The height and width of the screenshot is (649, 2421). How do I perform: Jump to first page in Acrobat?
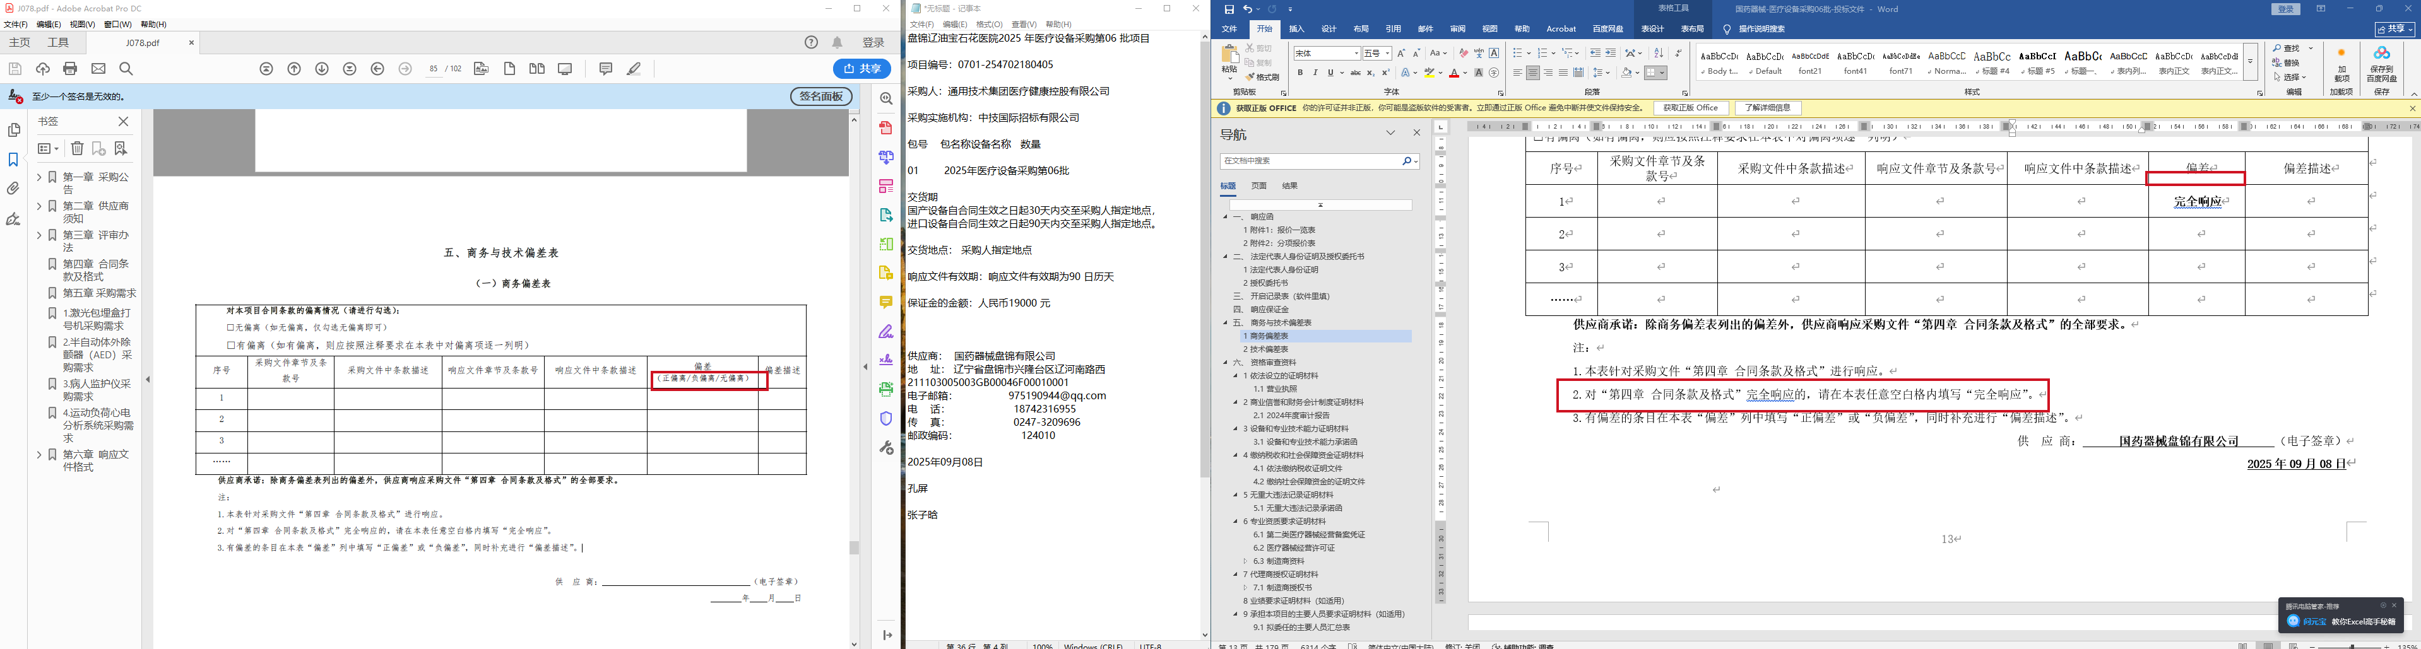pos(267,69)
